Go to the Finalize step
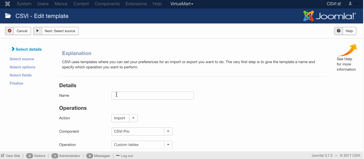Screen dimensions: 364x159 coord(16,83)
